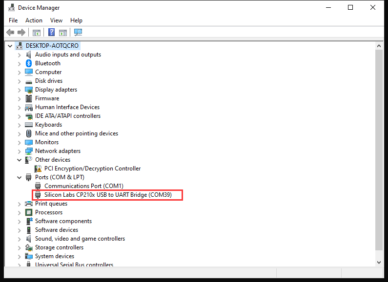Collapse the DESKTOP-AOTQCRO root node
Image resolution: width=388 pixels, height=282 pixels.
pyautogui.click(x=10, y=46)
